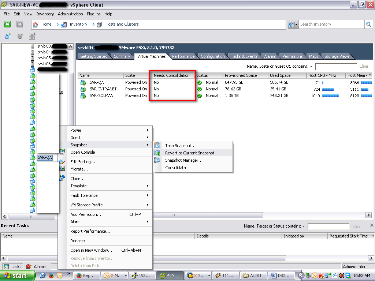Click the Hosts and Clusters icon
The width and height of the screenshot is (375, 281).
[x=100, y=25]
